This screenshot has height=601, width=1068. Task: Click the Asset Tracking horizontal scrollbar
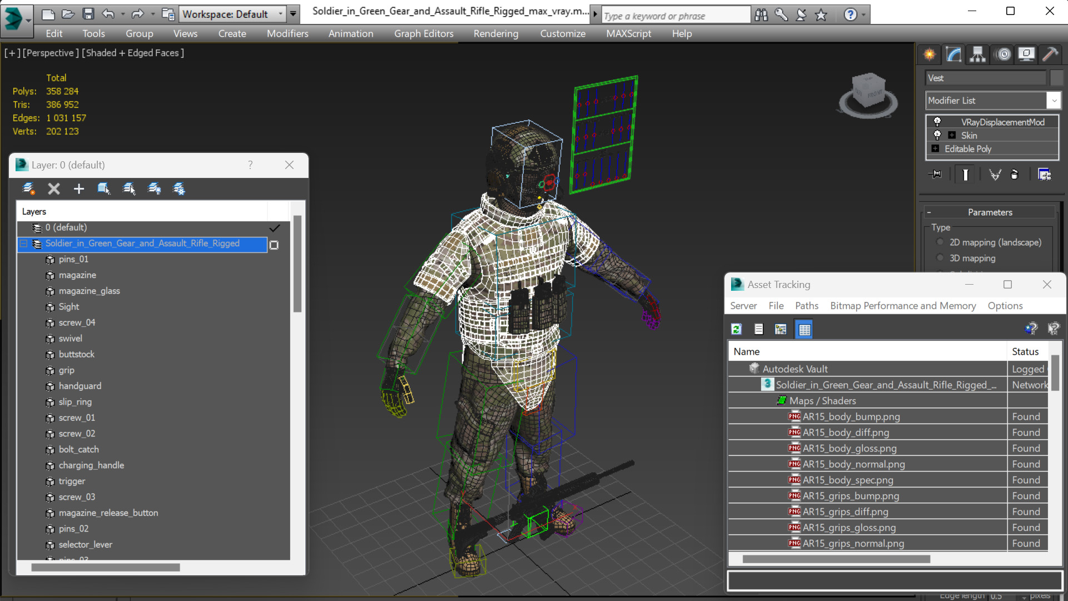click(x=836, y=559)
